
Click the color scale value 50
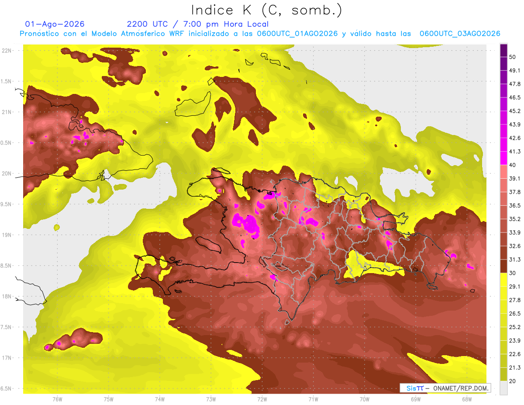point(514,57)
